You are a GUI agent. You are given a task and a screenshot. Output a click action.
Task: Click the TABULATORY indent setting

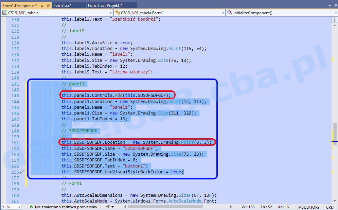(308, 207)
